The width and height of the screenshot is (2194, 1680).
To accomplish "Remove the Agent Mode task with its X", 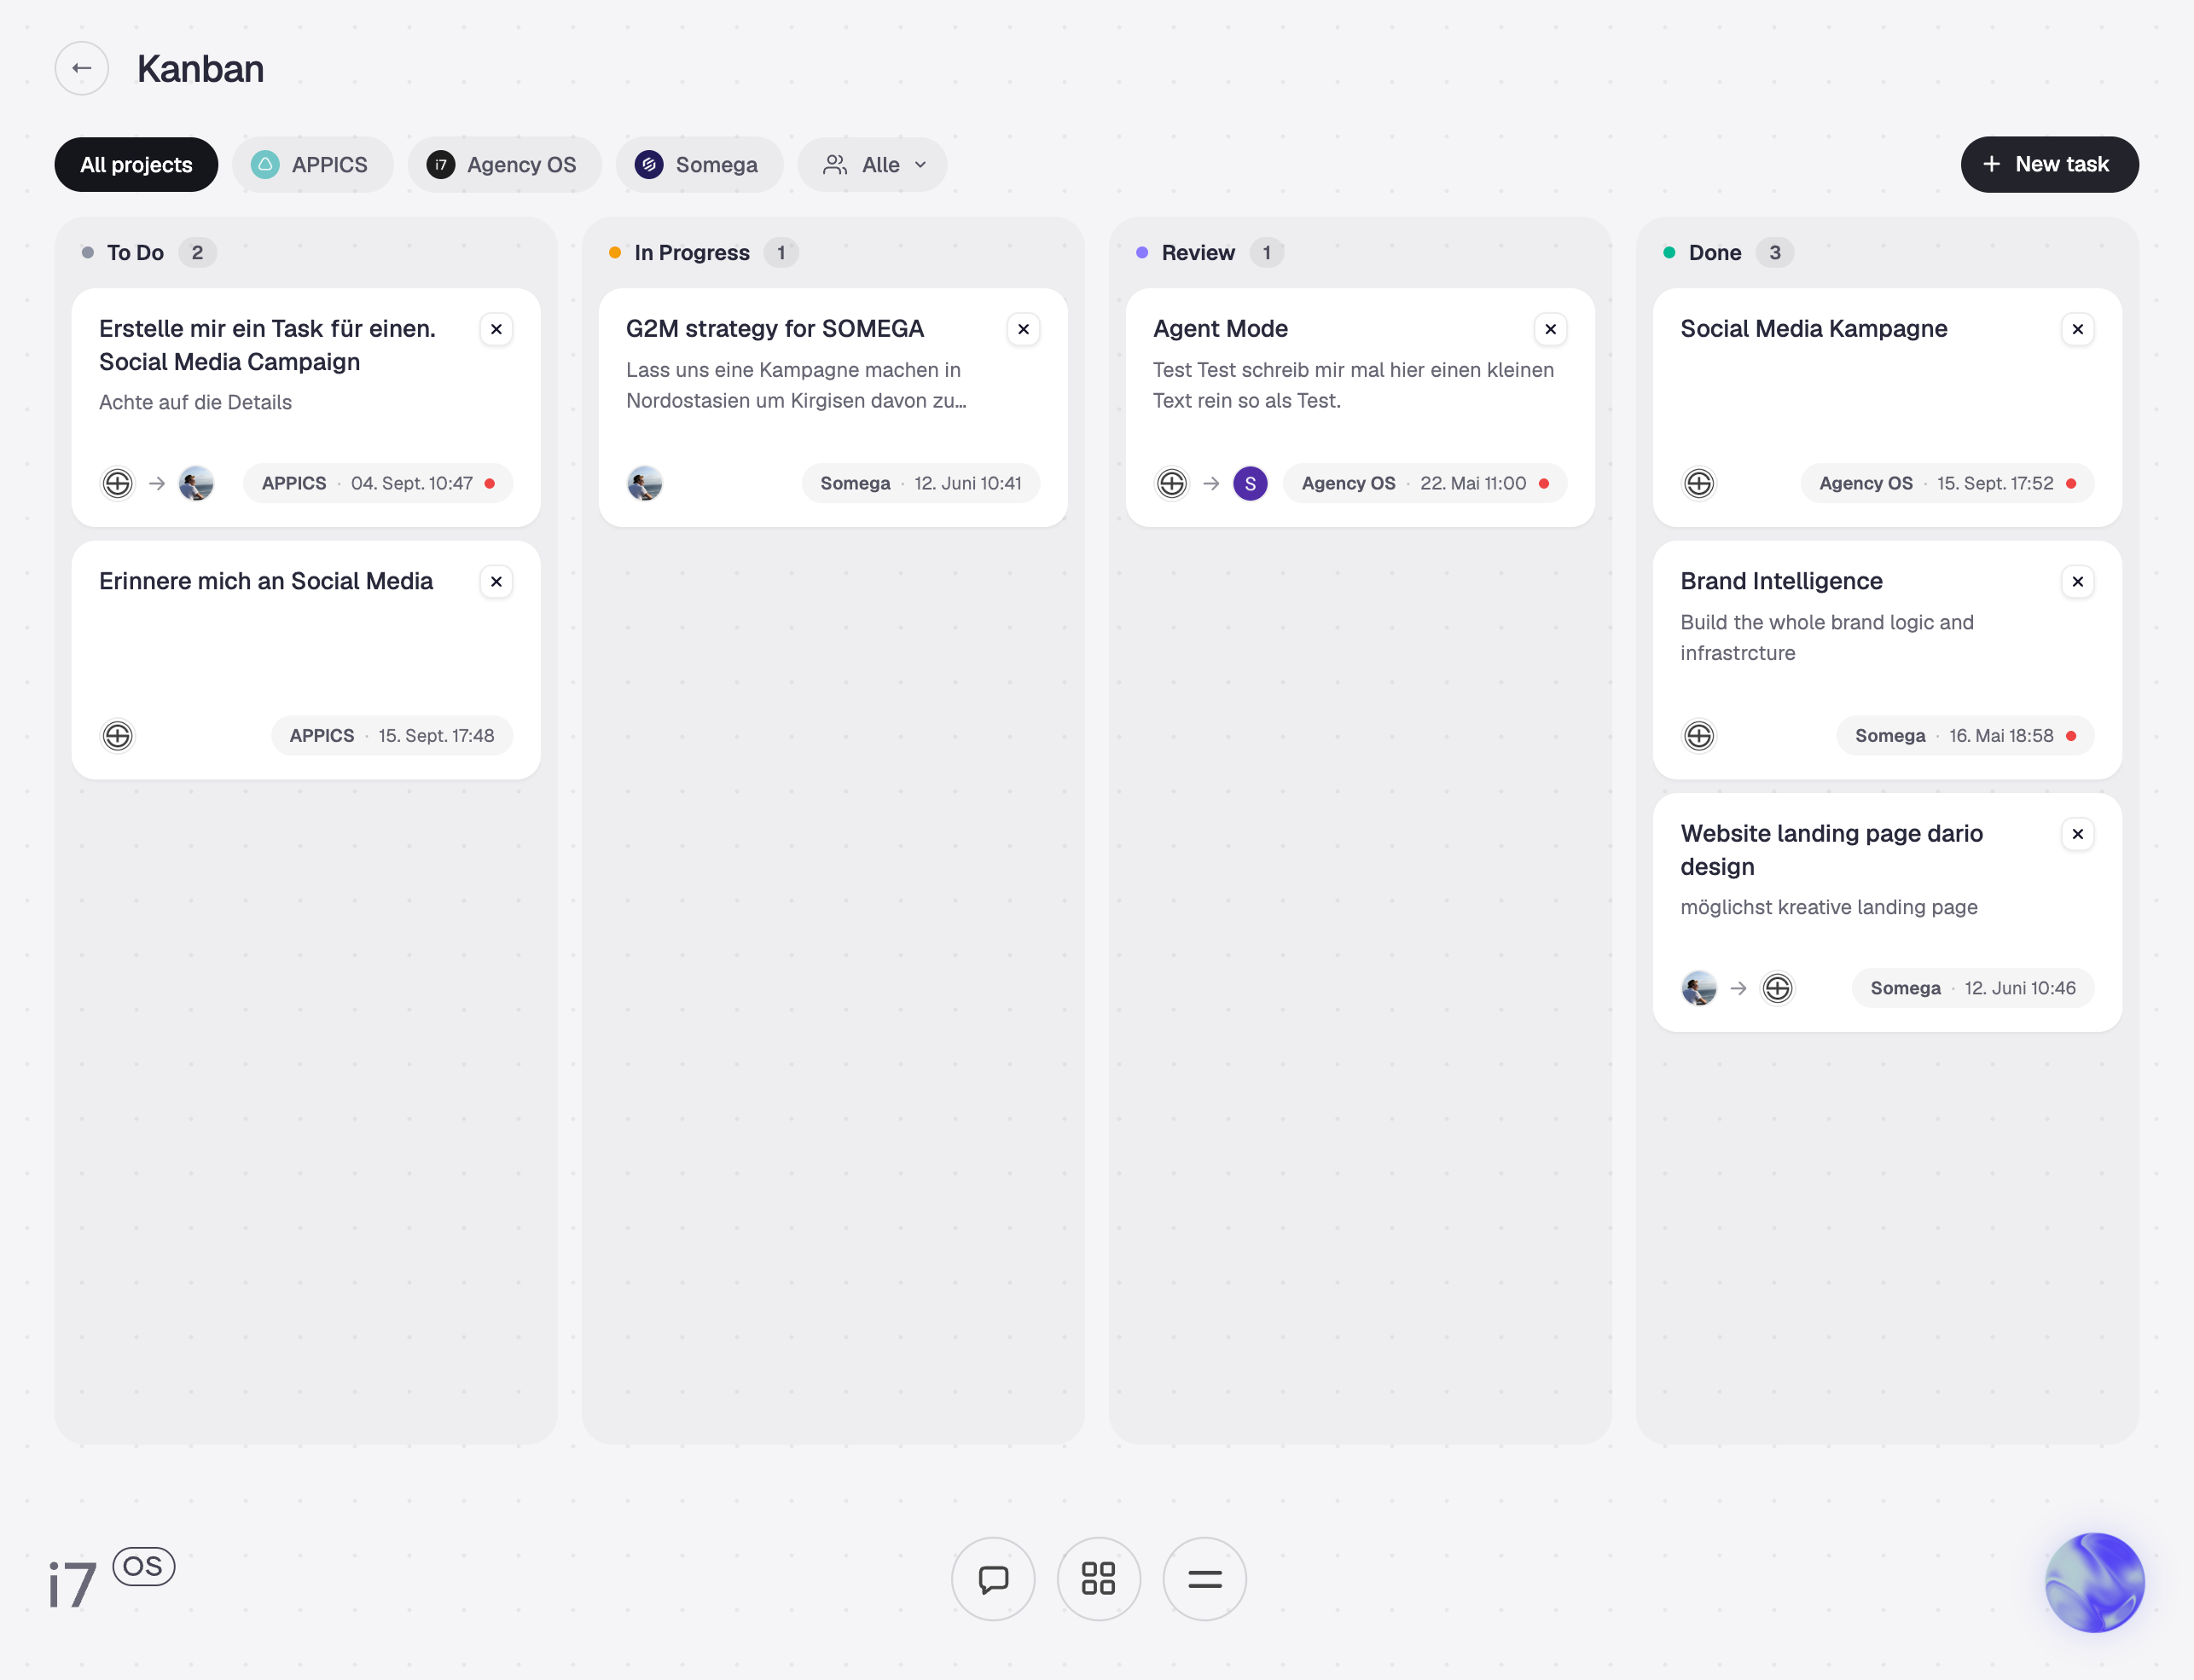I will (x=1550, y=329).
